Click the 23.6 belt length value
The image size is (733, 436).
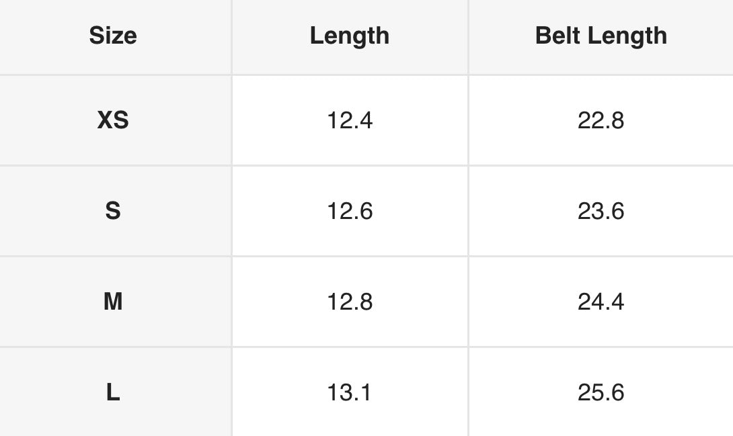[601, 210]
